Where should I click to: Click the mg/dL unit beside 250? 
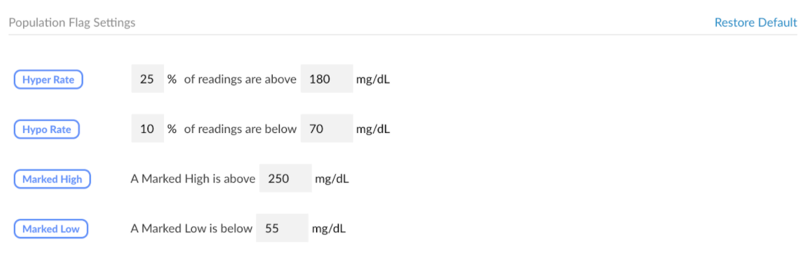(x=332, y=179)
